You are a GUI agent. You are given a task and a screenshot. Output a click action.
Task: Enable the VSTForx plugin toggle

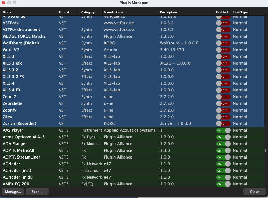[x=223, y=23]
